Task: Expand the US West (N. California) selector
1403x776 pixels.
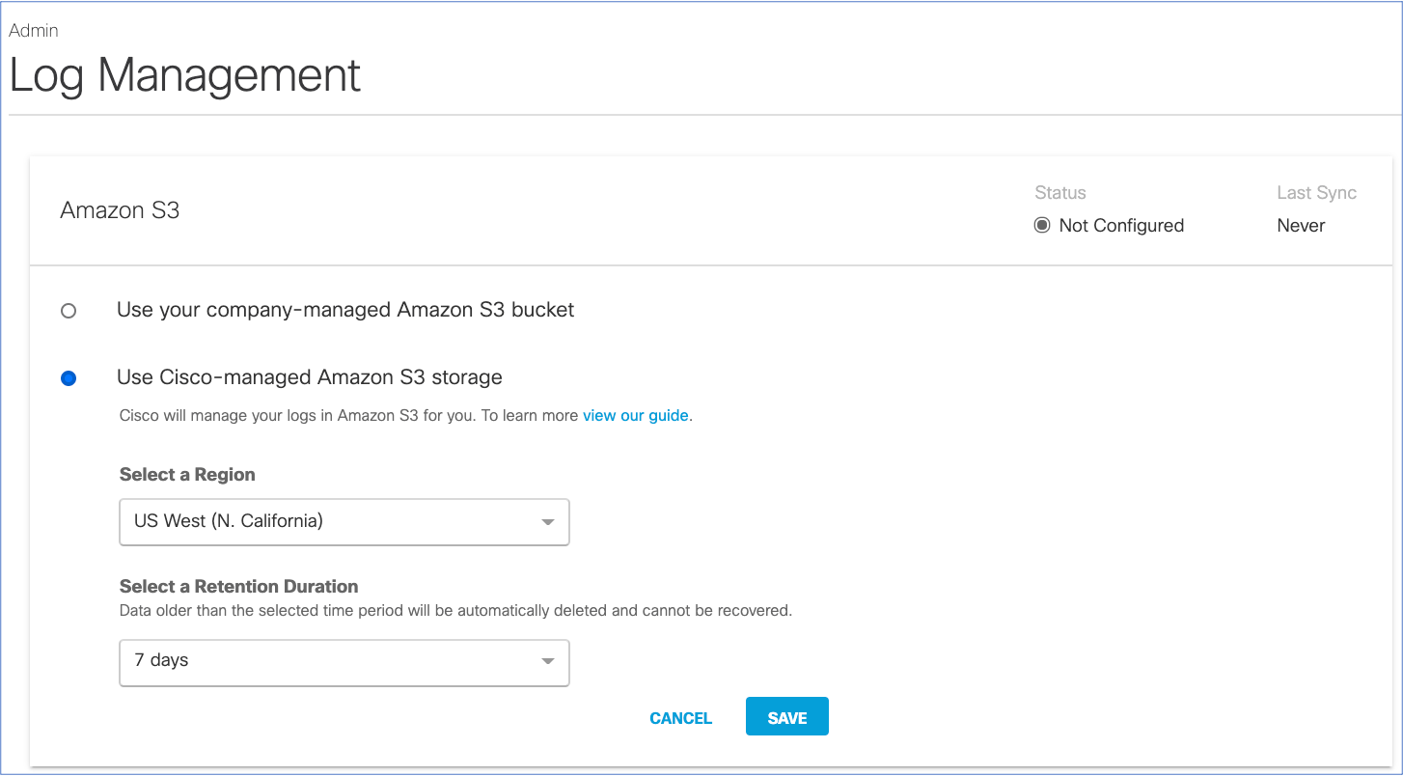Action: pyautogui.click(x=344, y=521)
